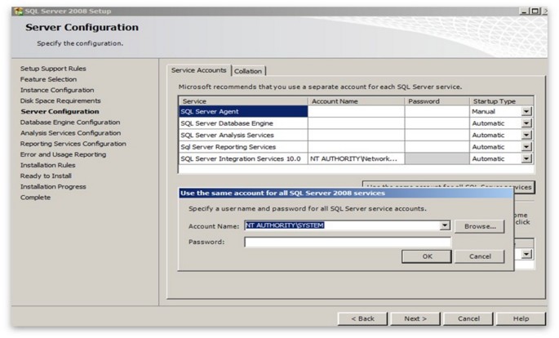Click the Account Name text field

342,225
